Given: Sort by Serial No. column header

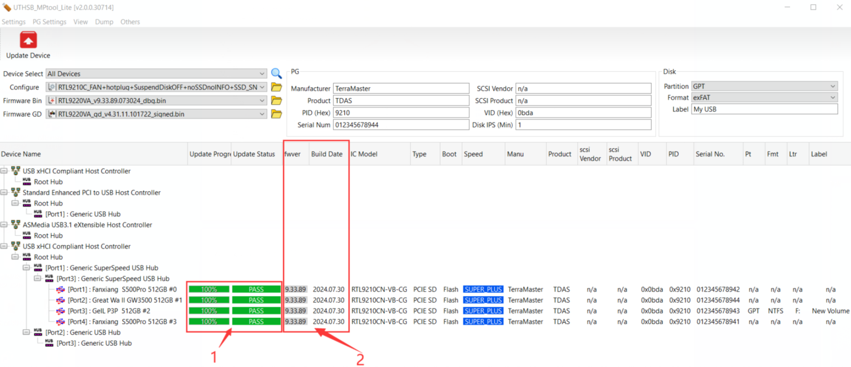Looking at the screenshot, I should 717,154.
